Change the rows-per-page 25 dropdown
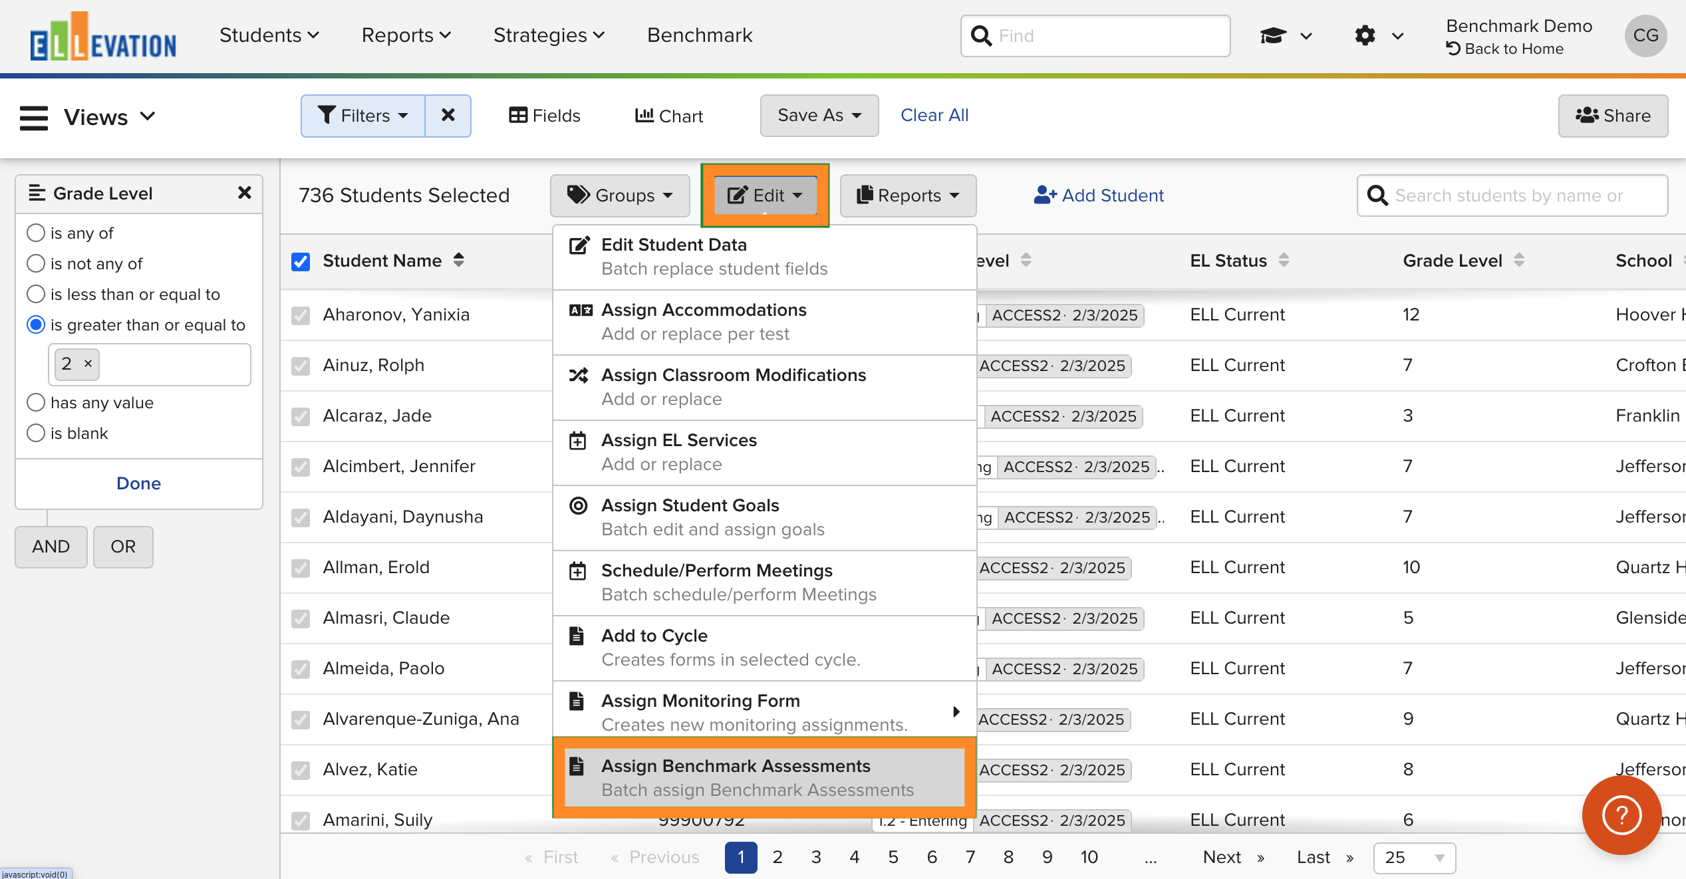1686x879 pixels. pyautogui.click(x=1415, y=858)
